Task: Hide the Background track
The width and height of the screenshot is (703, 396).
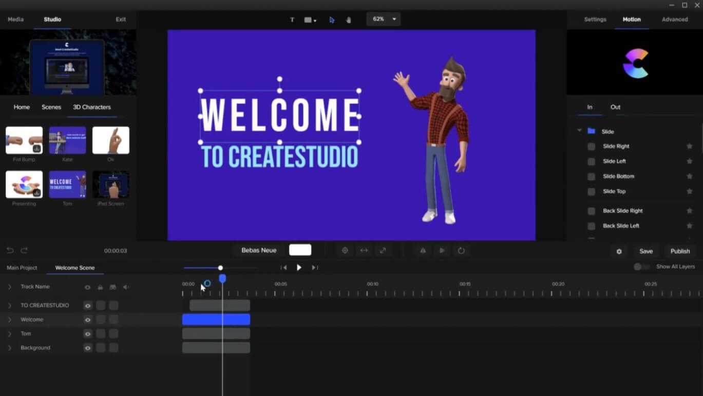Action: coord(88,348)
